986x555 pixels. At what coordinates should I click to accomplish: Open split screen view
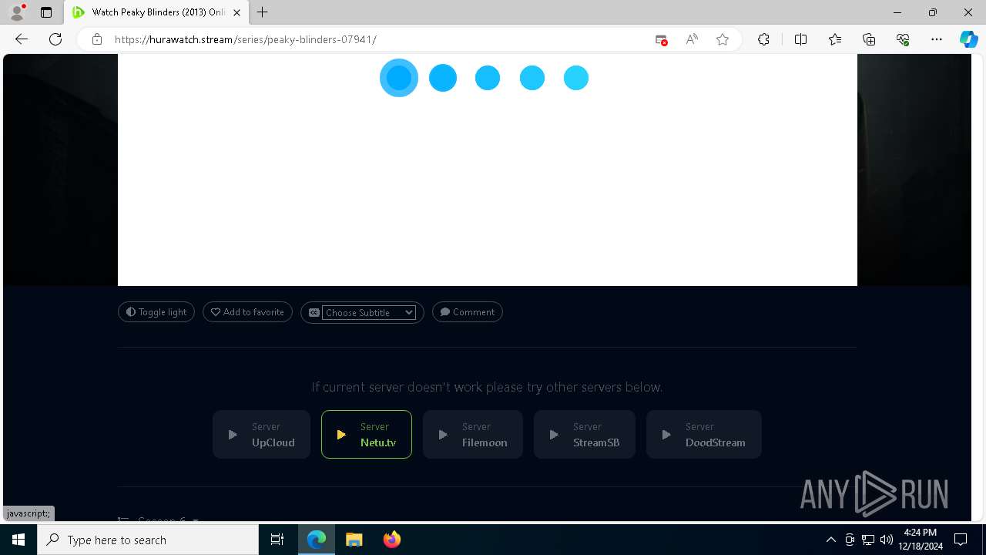click(x=800, y=39)
